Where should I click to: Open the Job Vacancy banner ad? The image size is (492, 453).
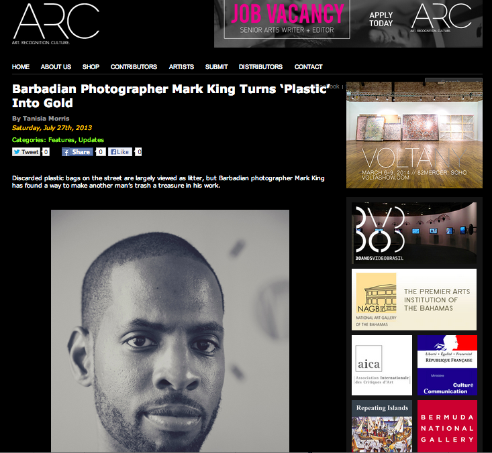point(348,23)
